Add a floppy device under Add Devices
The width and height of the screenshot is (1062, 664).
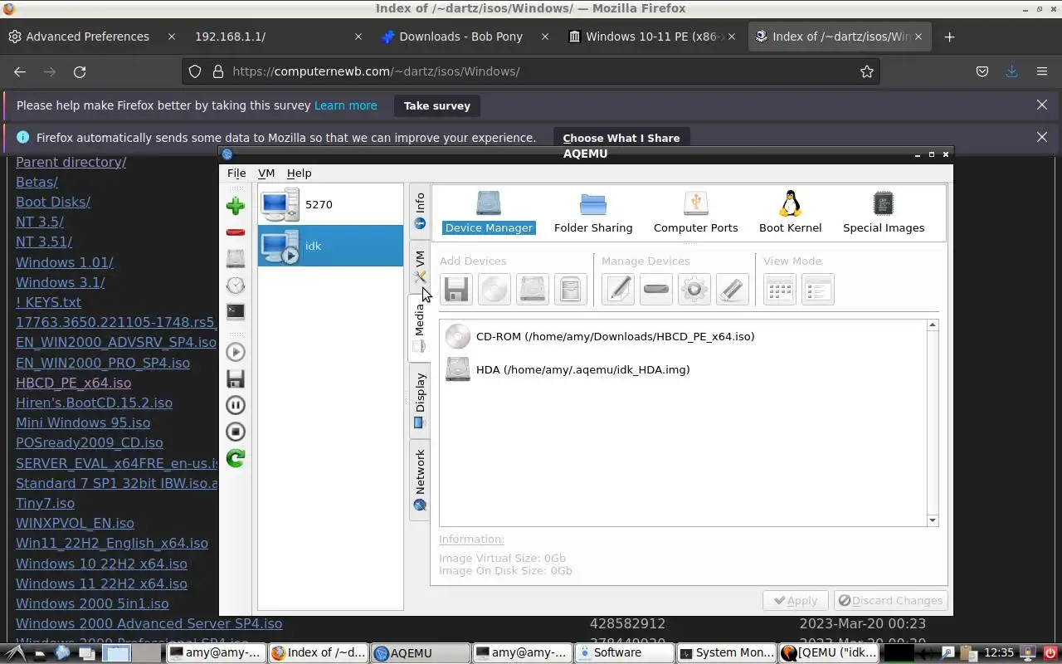click(x=456, y=289)
